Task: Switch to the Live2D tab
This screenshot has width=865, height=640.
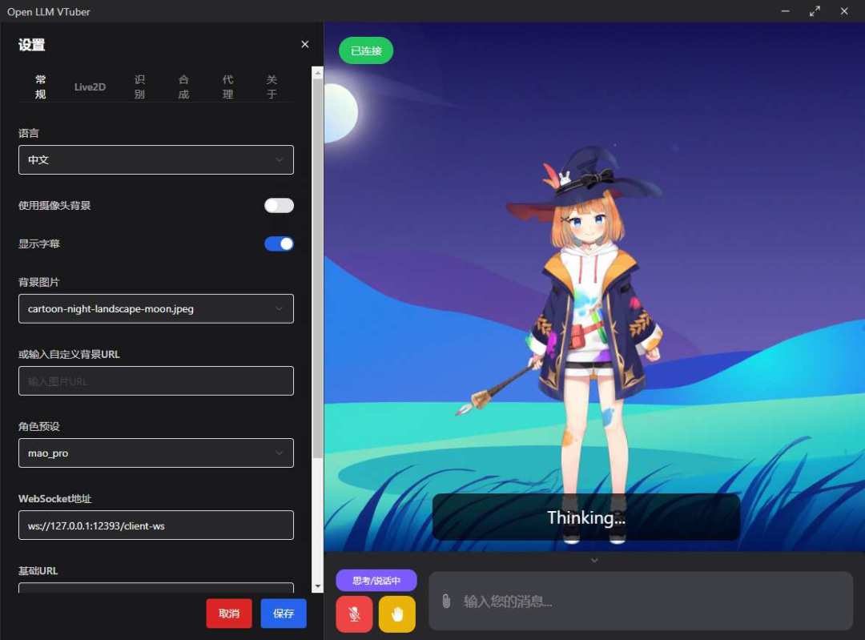Action: [90, 87]
